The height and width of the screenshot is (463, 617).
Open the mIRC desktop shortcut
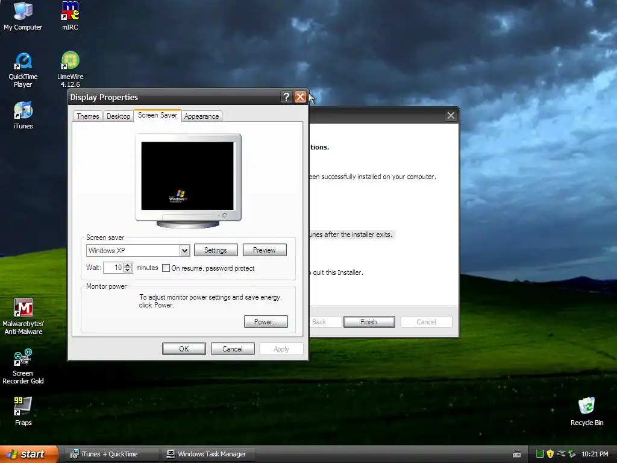[x=70, y=16]
